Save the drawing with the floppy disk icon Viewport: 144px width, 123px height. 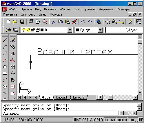pyautogui.click(x=22, y=22)
